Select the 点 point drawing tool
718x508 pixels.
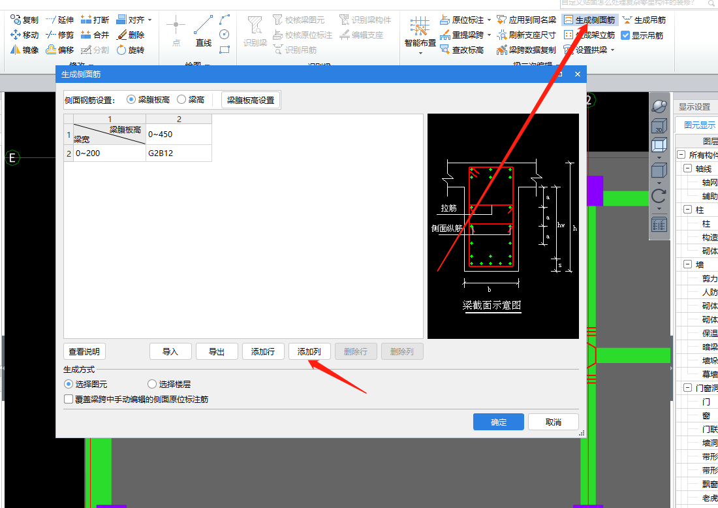tap(176, 31)
